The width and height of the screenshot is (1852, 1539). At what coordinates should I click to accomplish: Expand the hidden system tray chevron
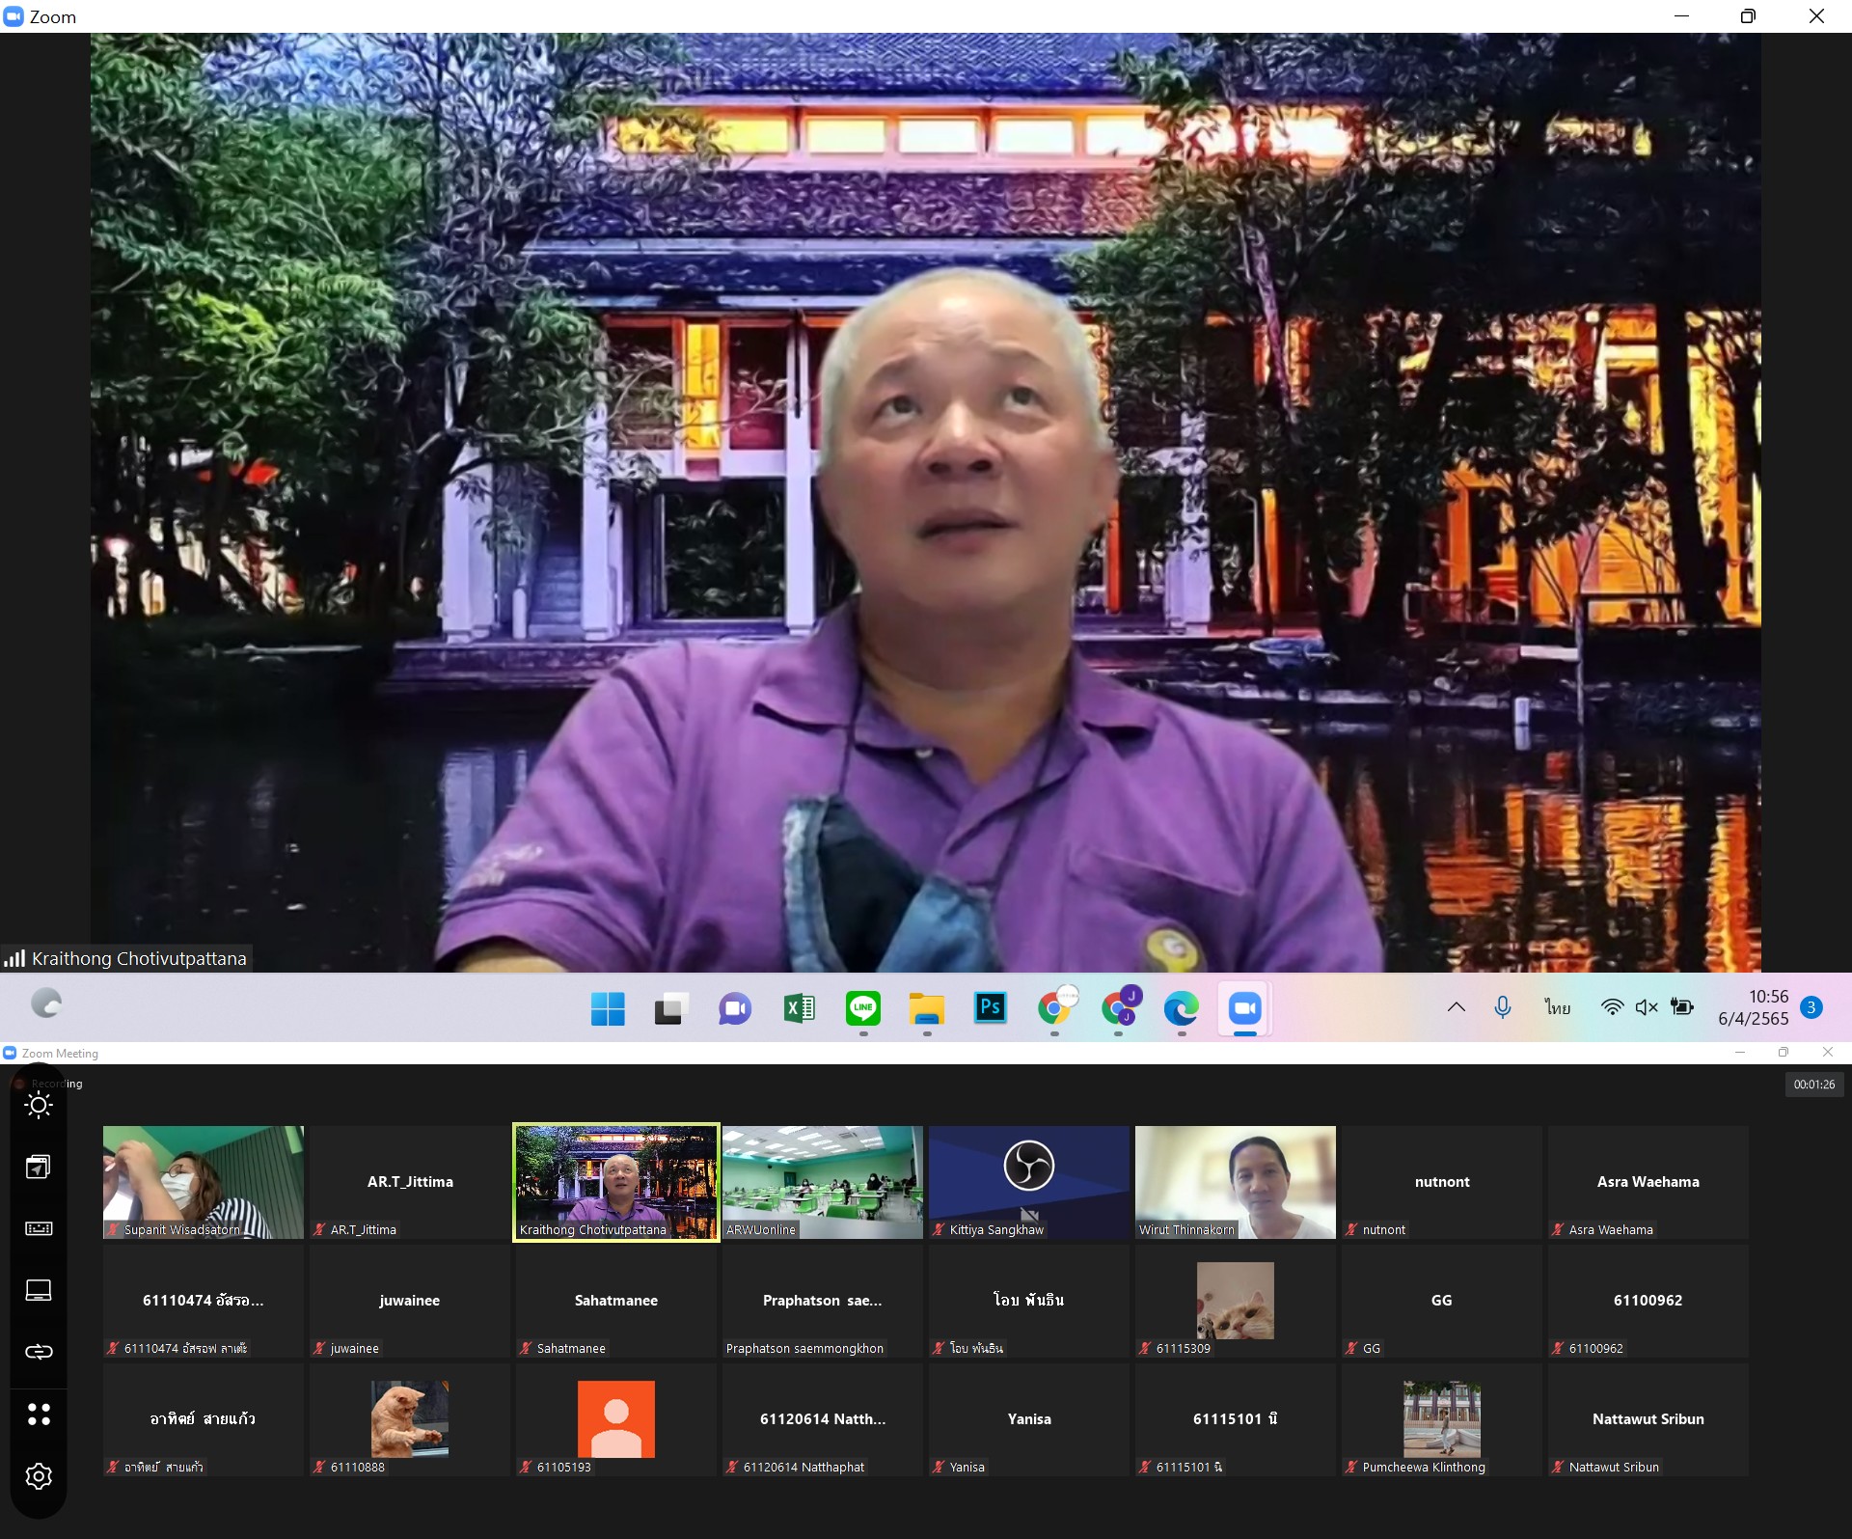1456,1007
